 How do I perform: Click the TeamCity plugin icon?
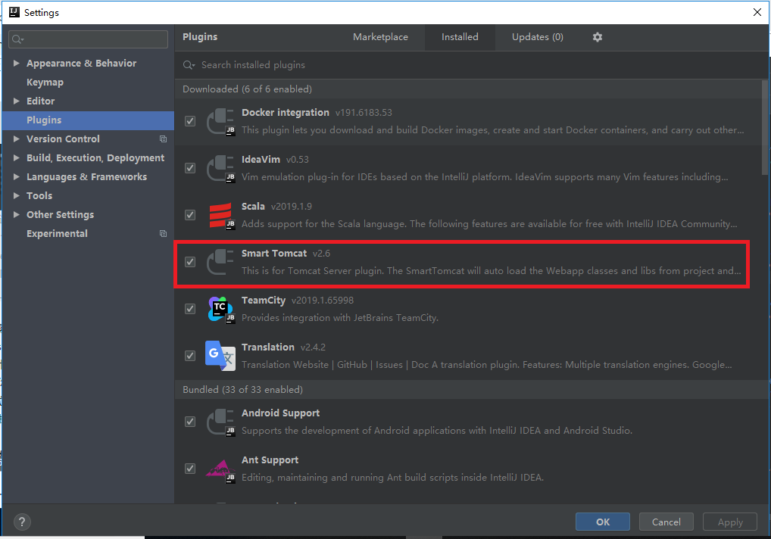(x=220, y=309)
